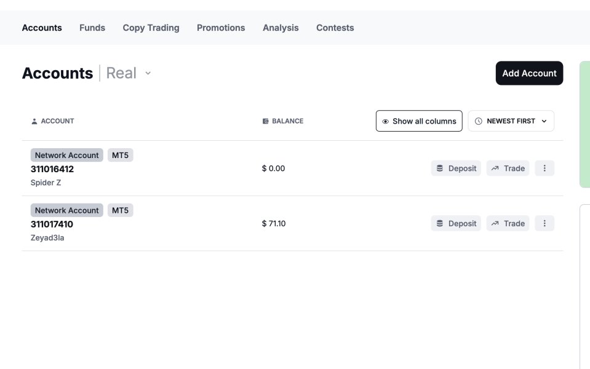590x369 pixels.
Task: Click the Deposit button for account 311017410
Action: pos(456,223)
